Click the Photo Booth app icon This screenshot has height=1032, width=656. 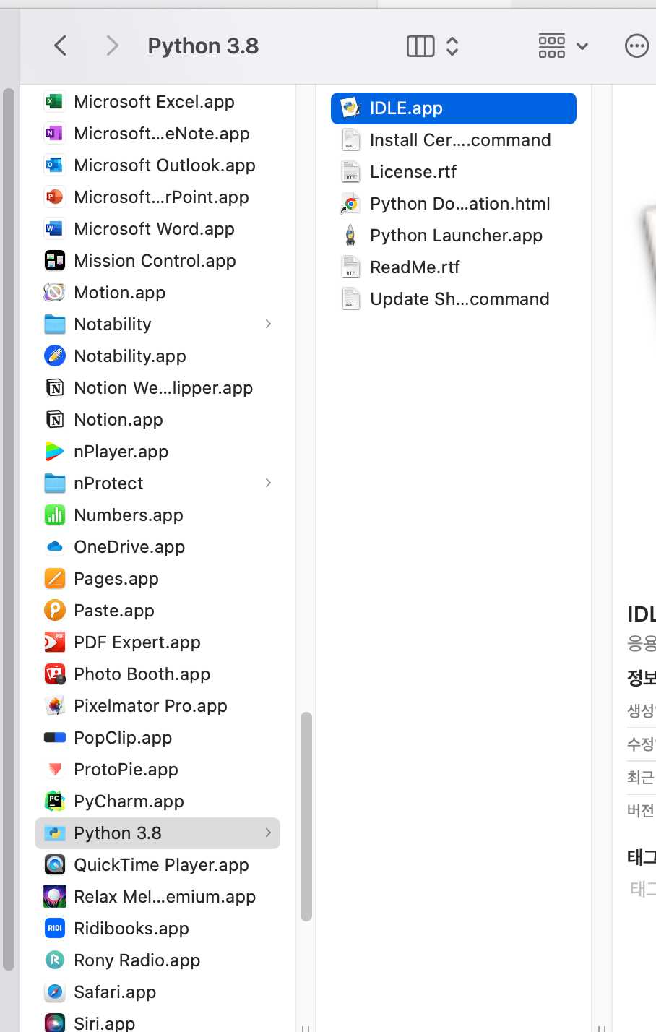tap(55, 674)
